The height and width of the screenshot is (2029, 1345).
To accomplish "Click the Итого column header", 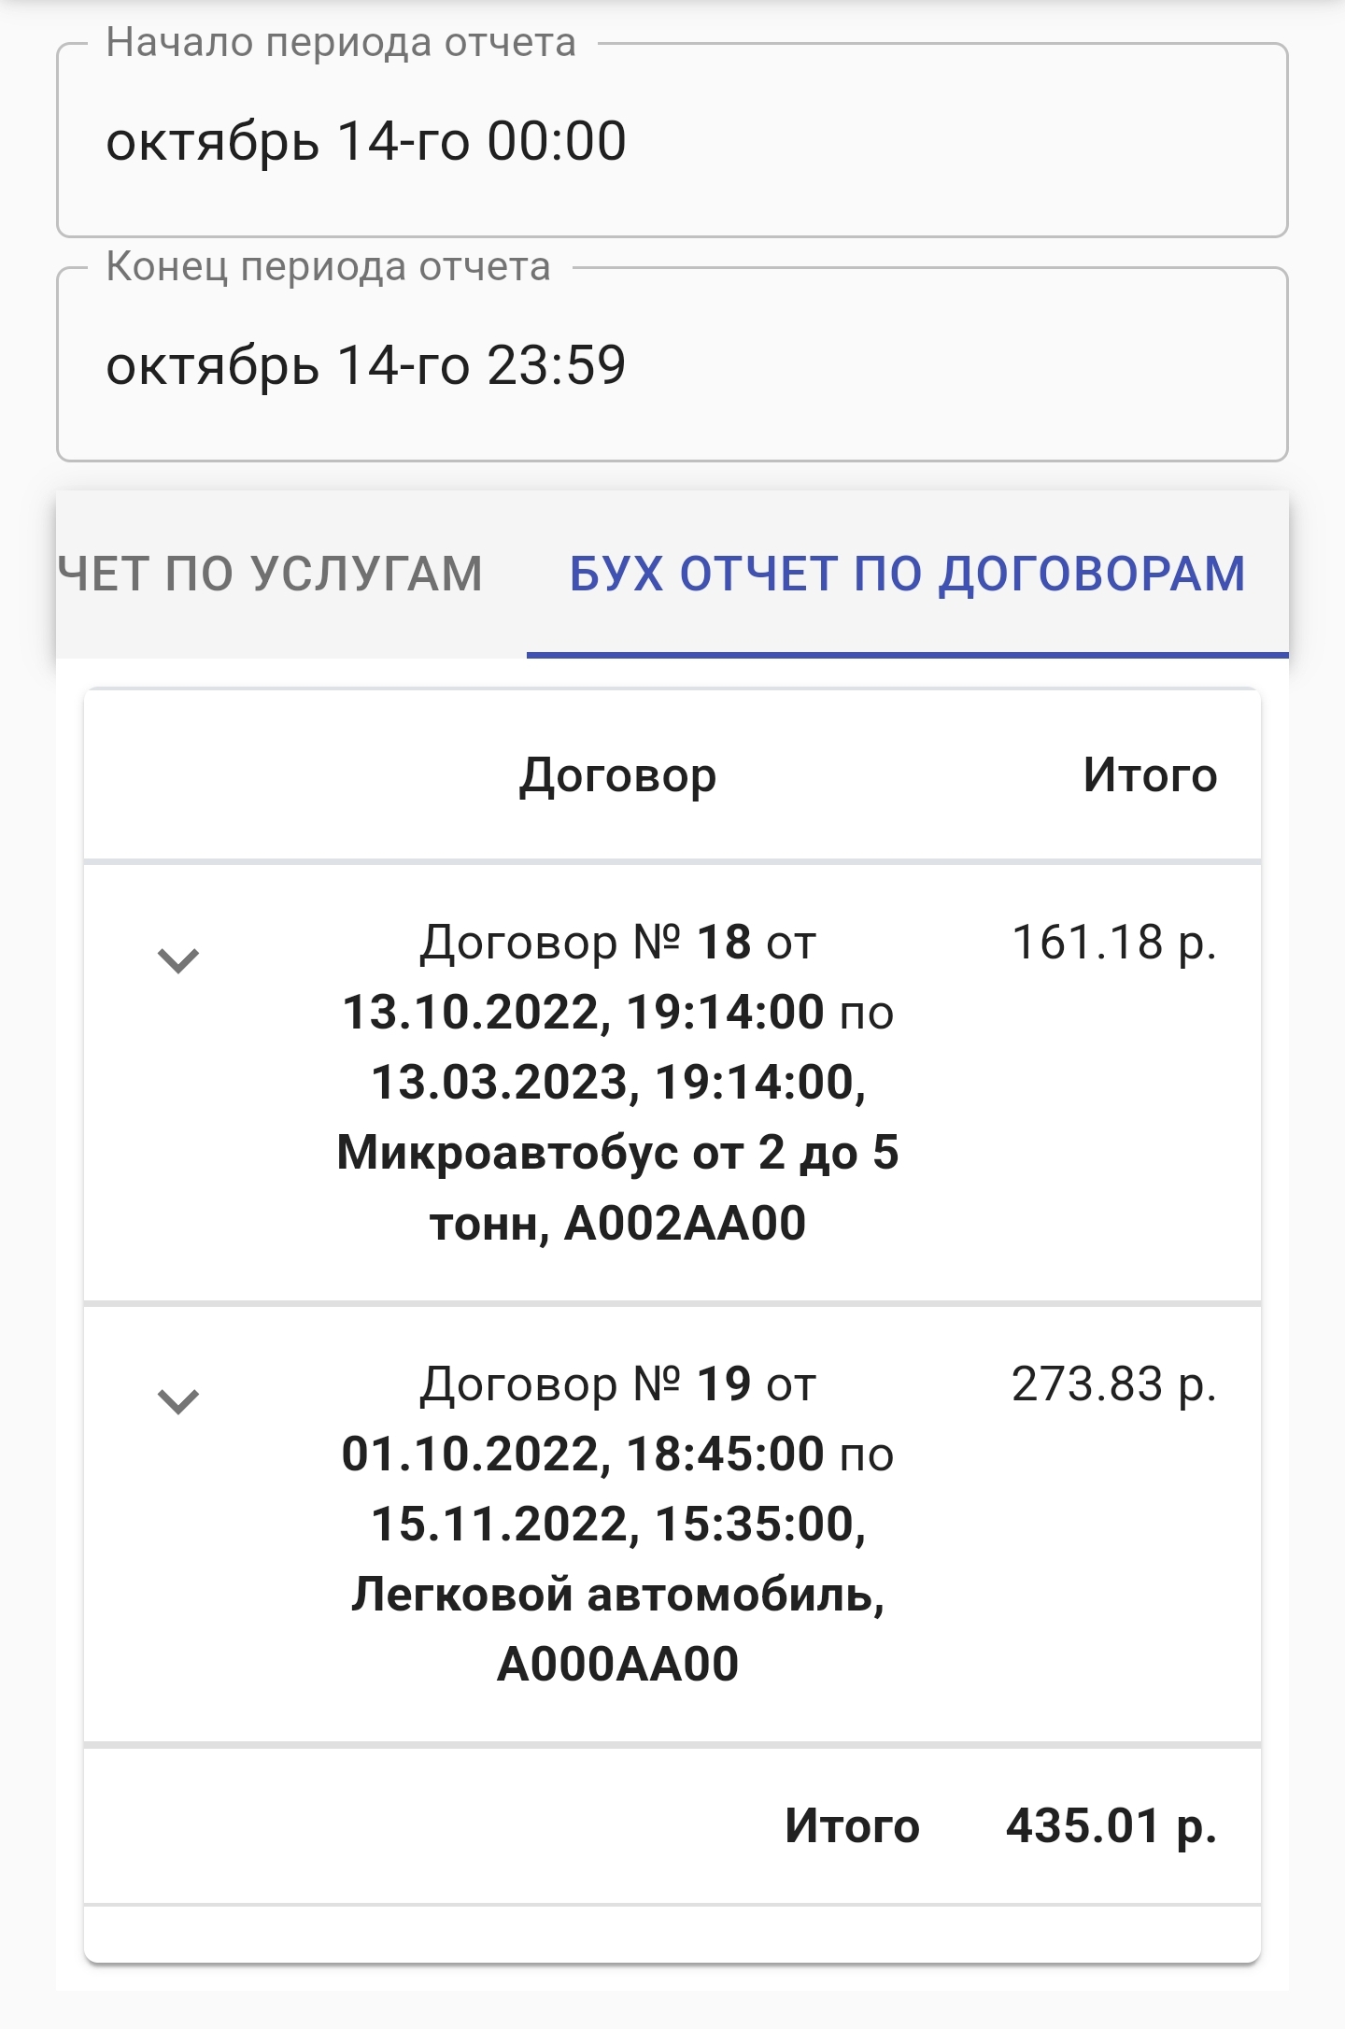I will pos(1150,775).
